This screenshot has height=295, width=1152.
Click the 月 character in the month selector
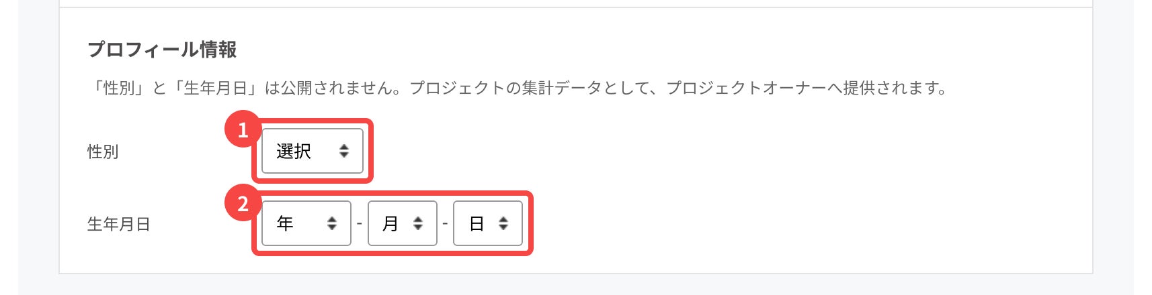click(390, 223)
